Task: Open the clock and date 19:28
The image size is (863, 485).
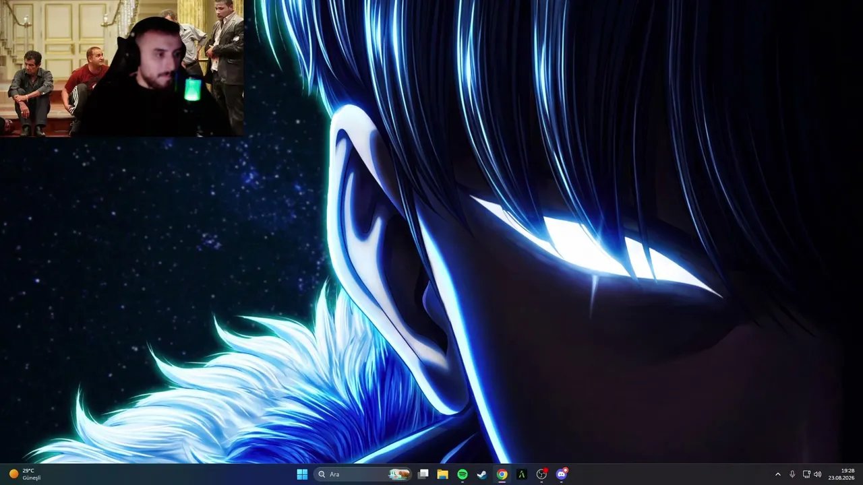Action: point(842,474)
